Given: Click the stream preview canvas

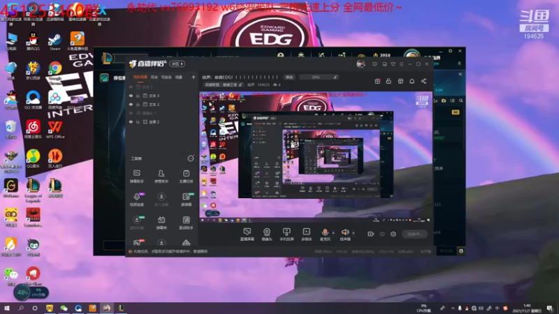Looking at the screenshot, I should (316, 156).
